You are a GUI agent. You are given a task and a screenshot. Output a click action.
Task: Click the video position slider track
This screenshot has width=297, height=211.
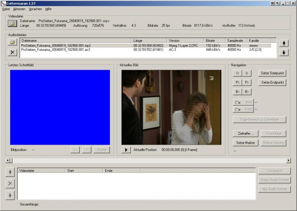(148, 160)
